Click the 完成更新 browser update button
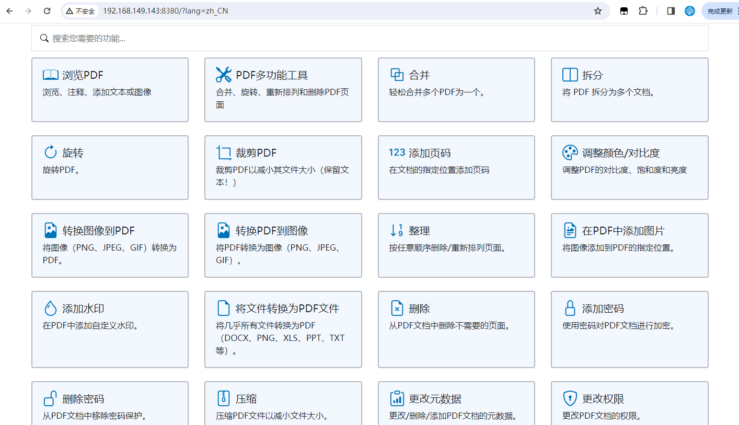This screenshot has height=425, width=739. point(720,11)
